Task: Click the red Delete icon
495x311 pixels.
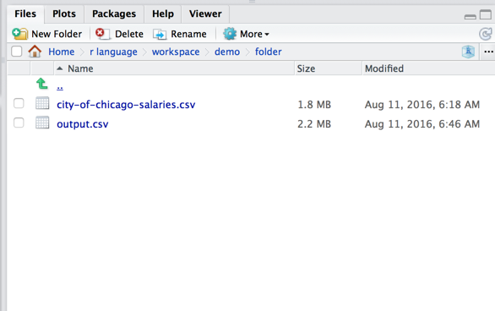Action: 102,34
